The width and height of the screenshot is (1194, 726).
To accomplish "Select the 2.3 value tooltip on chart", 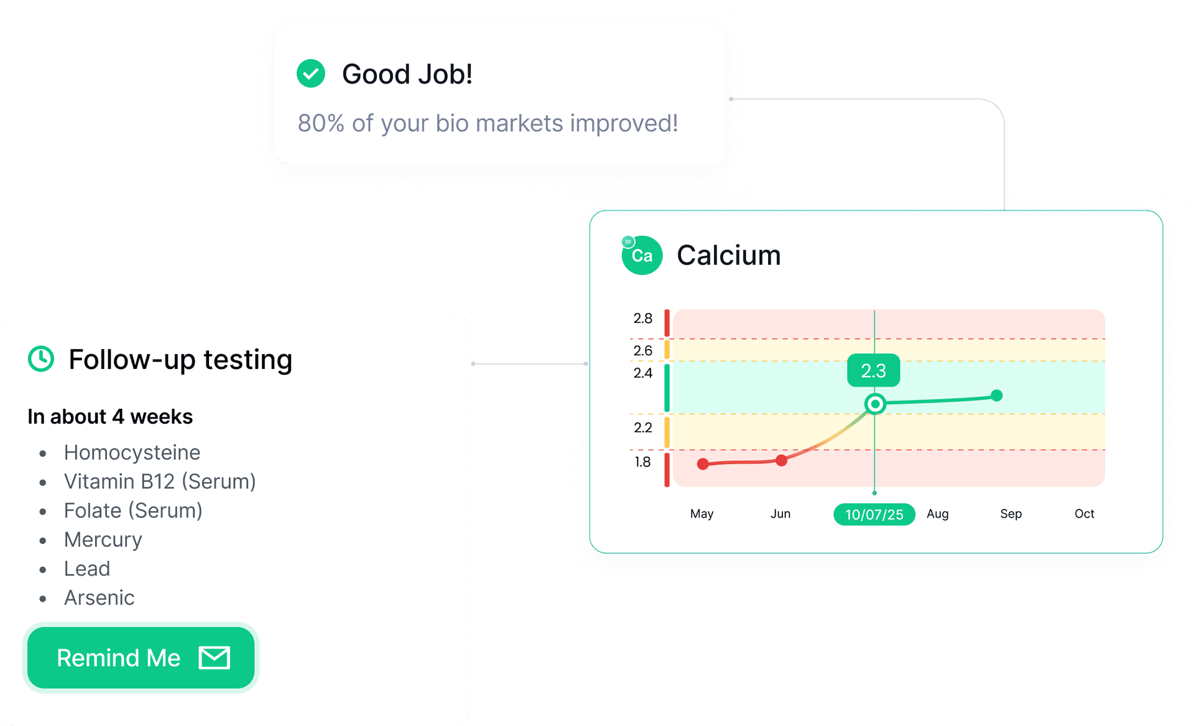I will [x=873, y=371].
